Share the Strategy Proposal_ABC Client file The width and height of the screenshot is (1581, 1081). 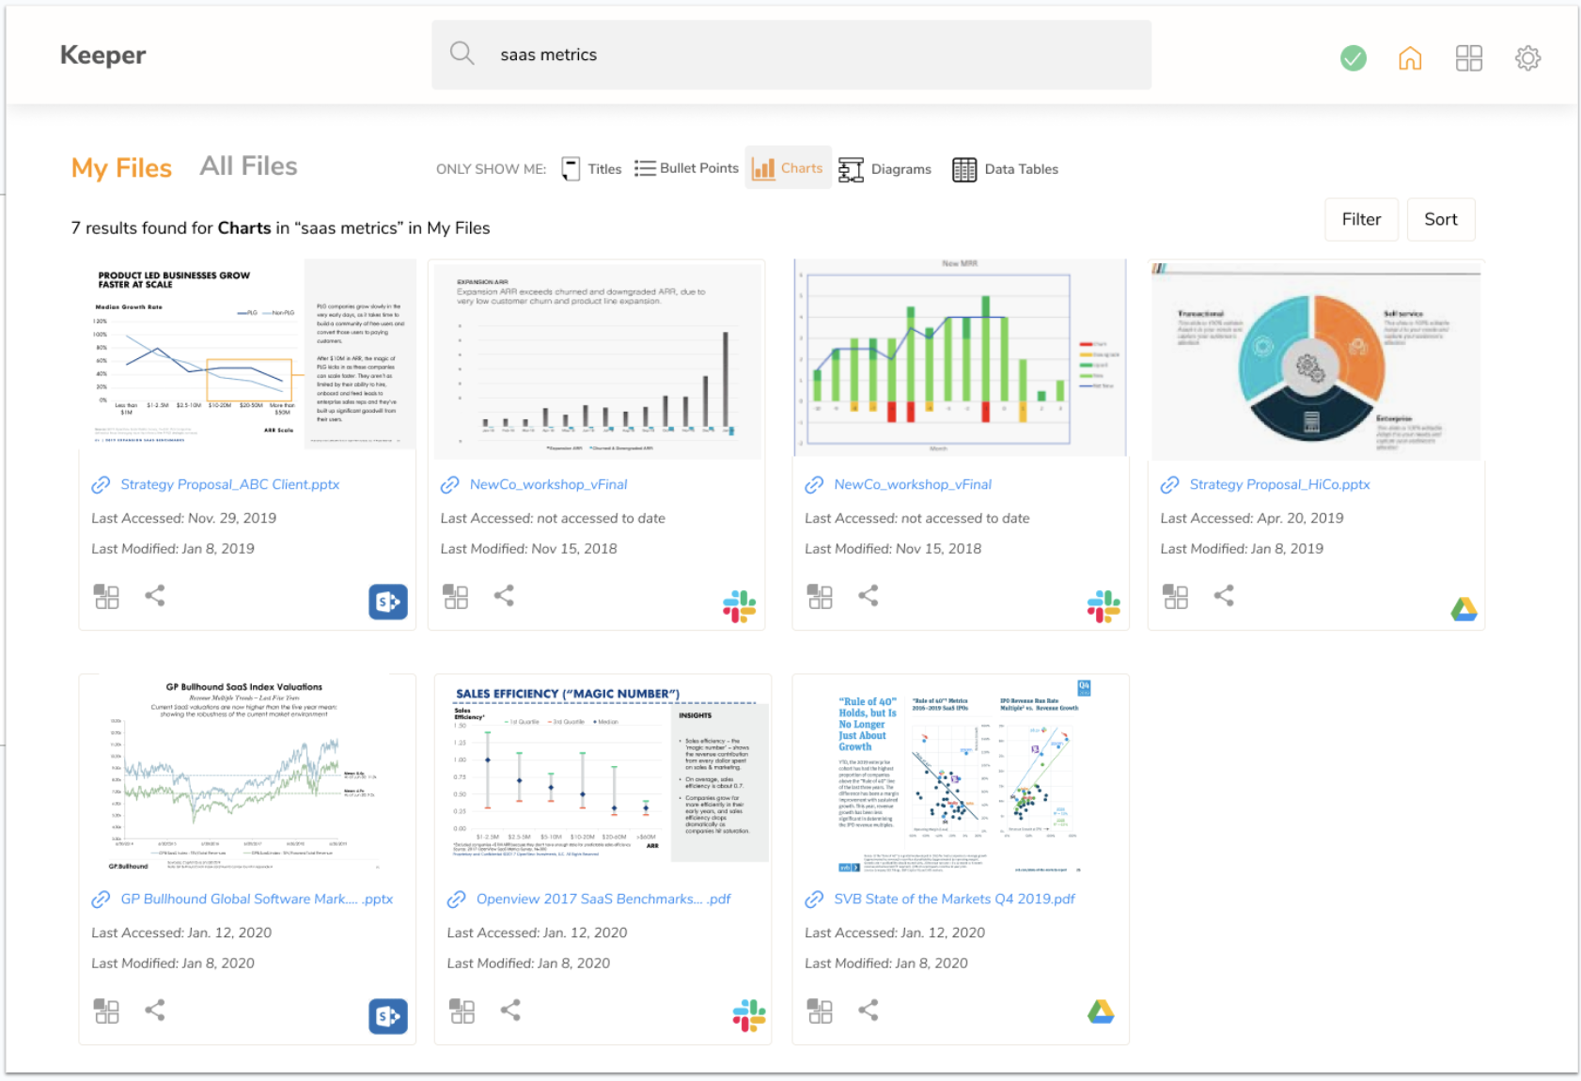point(155,595)
